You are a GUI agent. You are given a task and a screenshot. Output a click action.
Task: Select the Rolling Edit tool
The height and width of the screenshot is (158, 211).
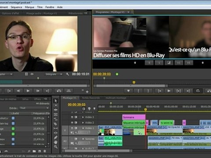coord(56,115)
